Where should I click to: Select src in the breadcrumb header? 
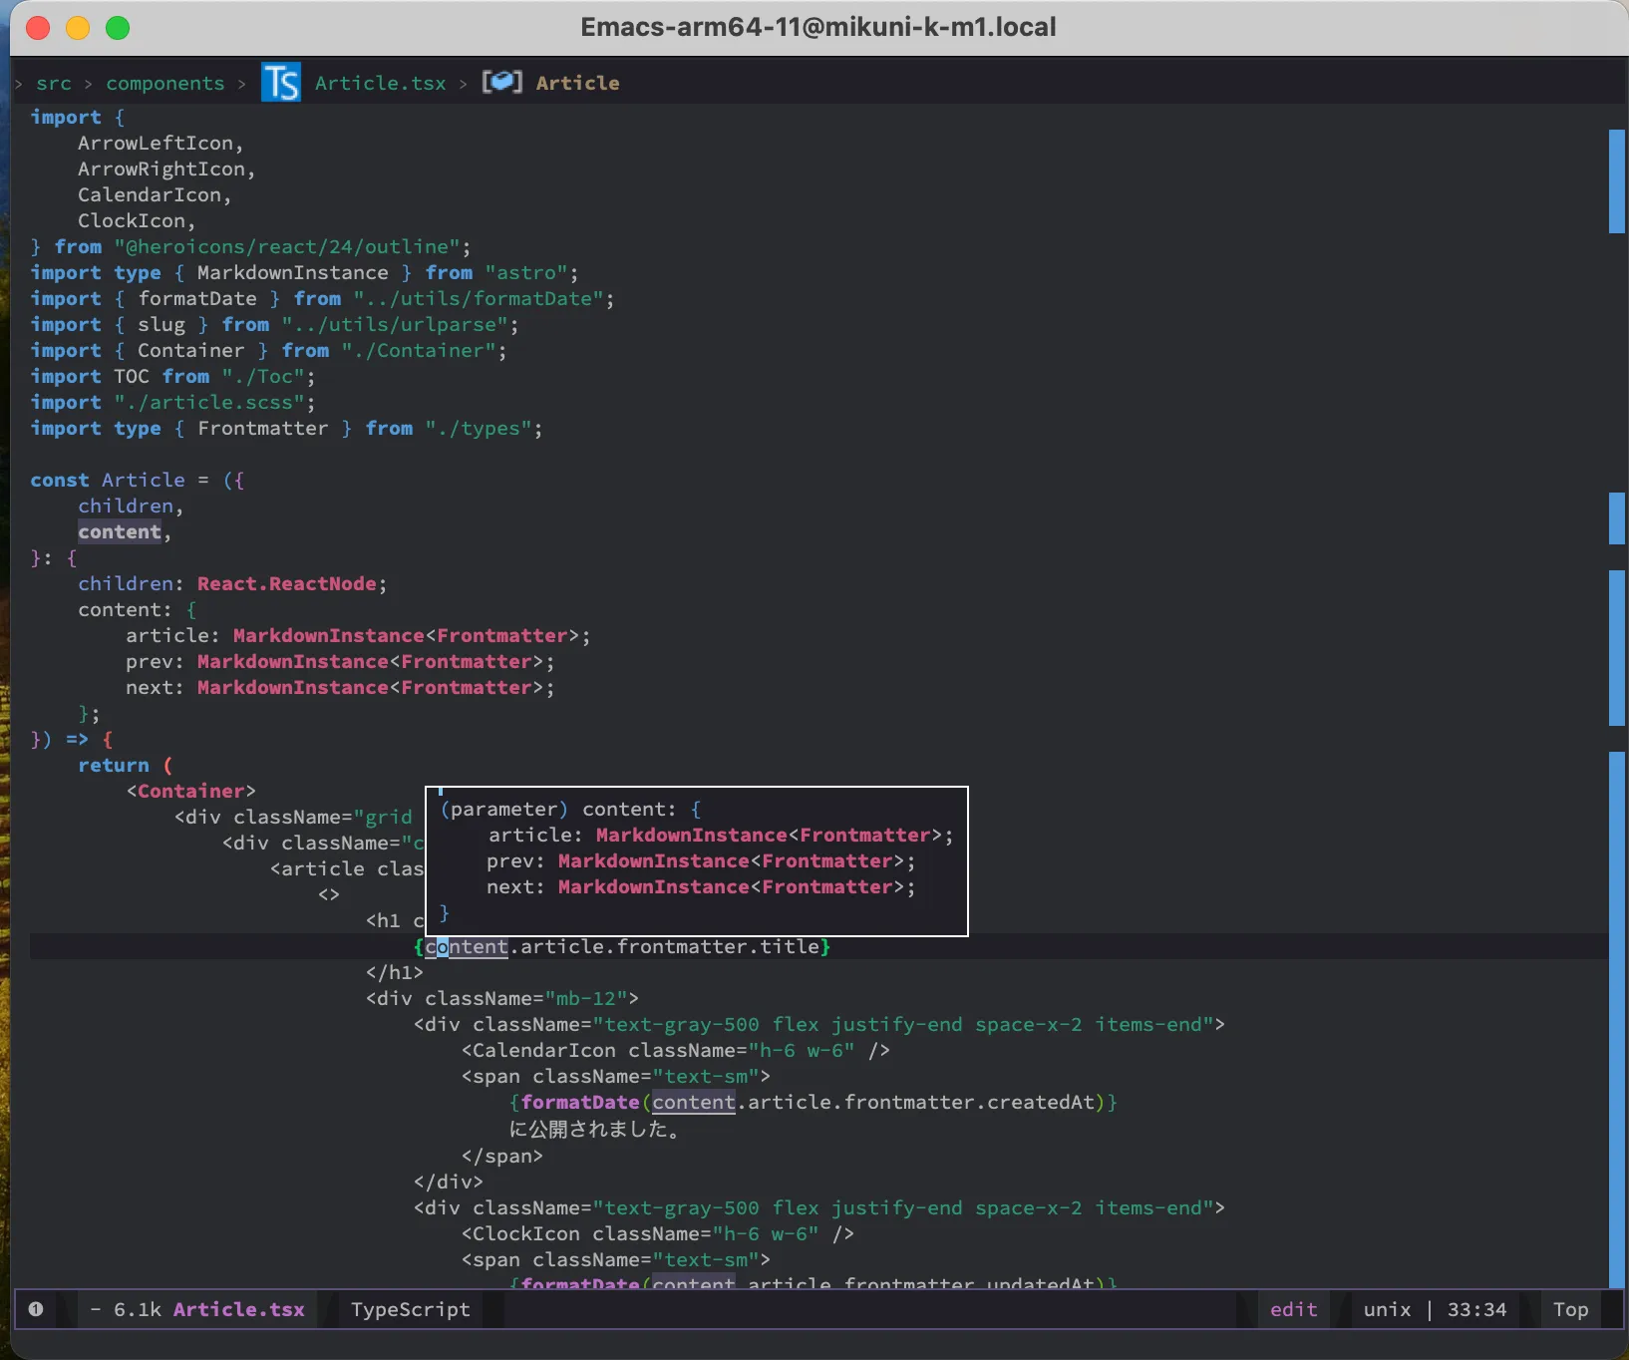point(55,84)
